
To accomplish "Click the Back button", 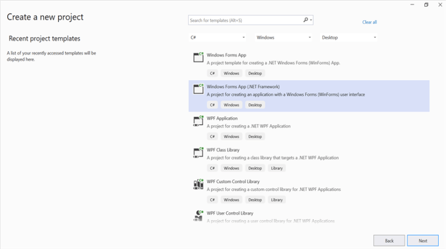I will (389, 241).
